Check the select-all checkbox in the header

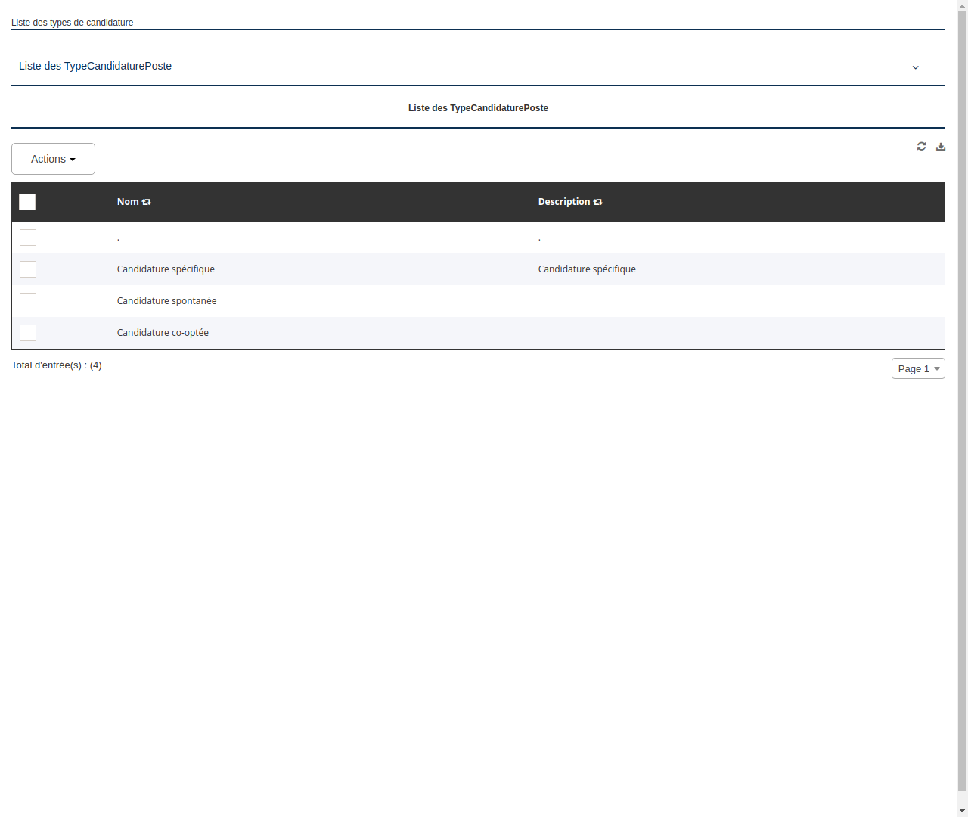tap(27, 202)
